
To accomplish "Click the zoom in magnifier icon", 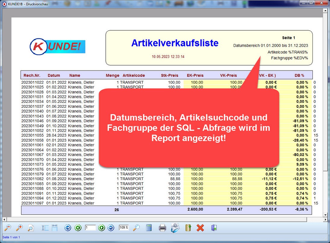I will [19, 228].
